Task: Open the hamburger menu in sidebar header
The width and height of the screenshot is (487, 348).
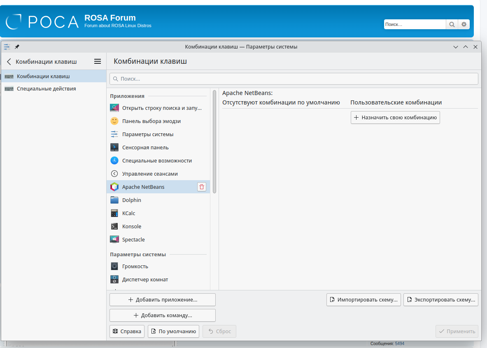Action: coord(98,61)
